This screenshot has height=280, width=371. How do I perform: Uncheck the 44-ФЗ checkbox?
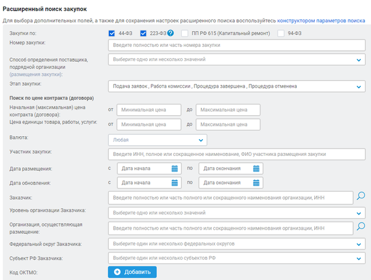[112, 33]
